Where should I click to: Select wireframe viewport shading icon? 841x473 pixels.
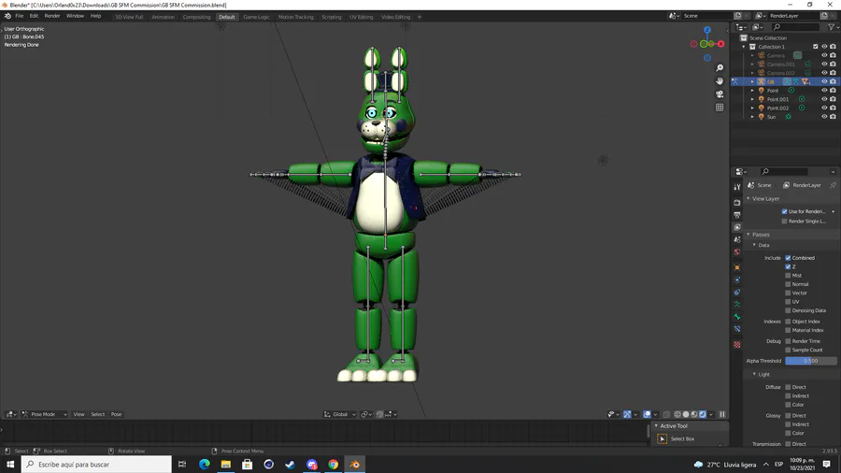tap(677, 414)
